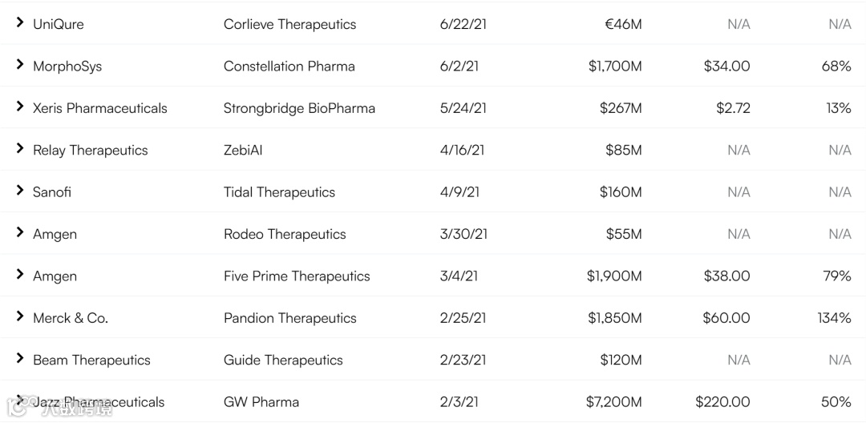Click Tidal Therapeutics in the table
866x423 pixels.
pos(279,192)
